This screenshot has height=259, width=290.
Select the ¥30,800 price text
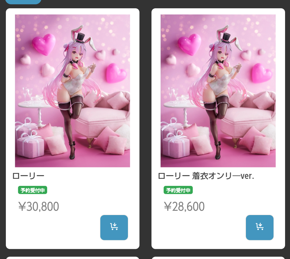[39, 206]
